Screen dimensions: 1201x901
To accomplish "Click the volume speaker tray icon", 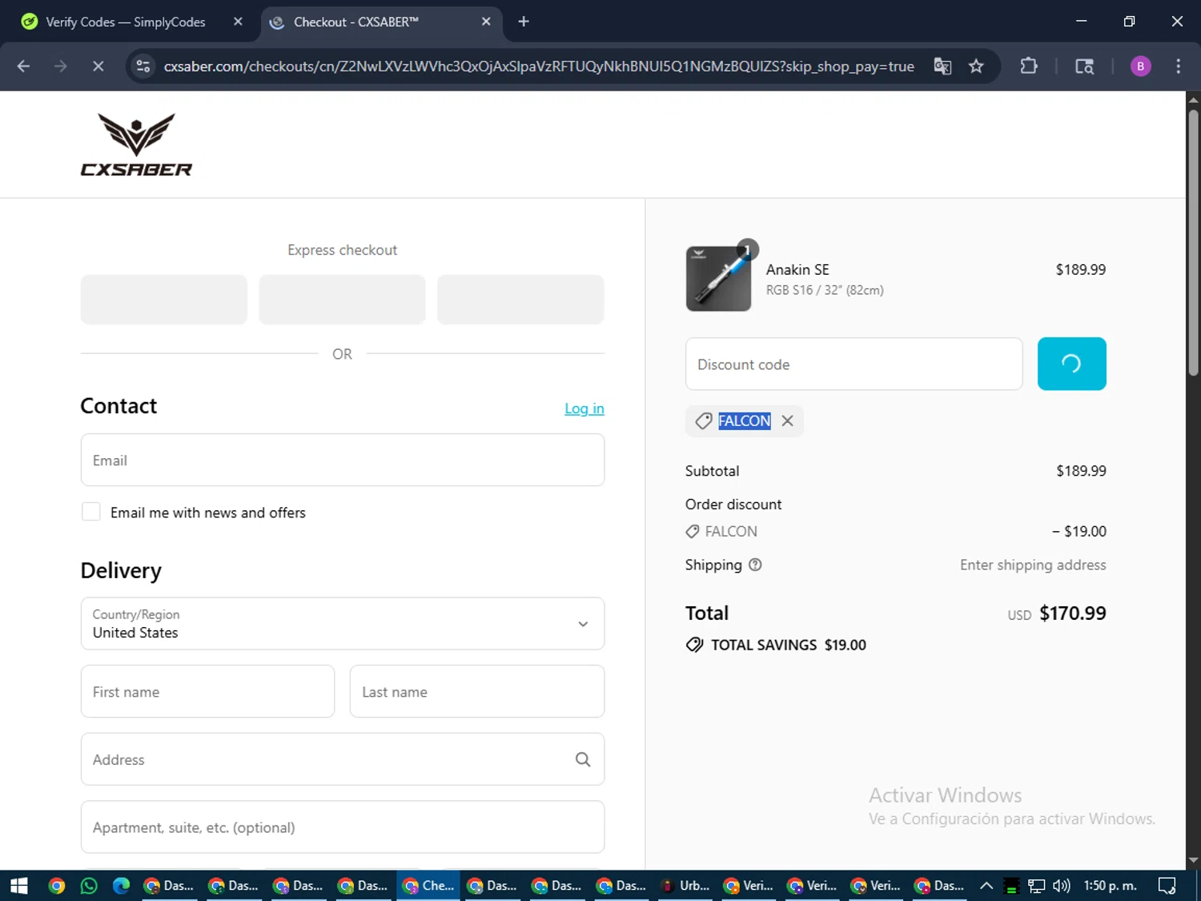I will click(x=1062, y=885).
